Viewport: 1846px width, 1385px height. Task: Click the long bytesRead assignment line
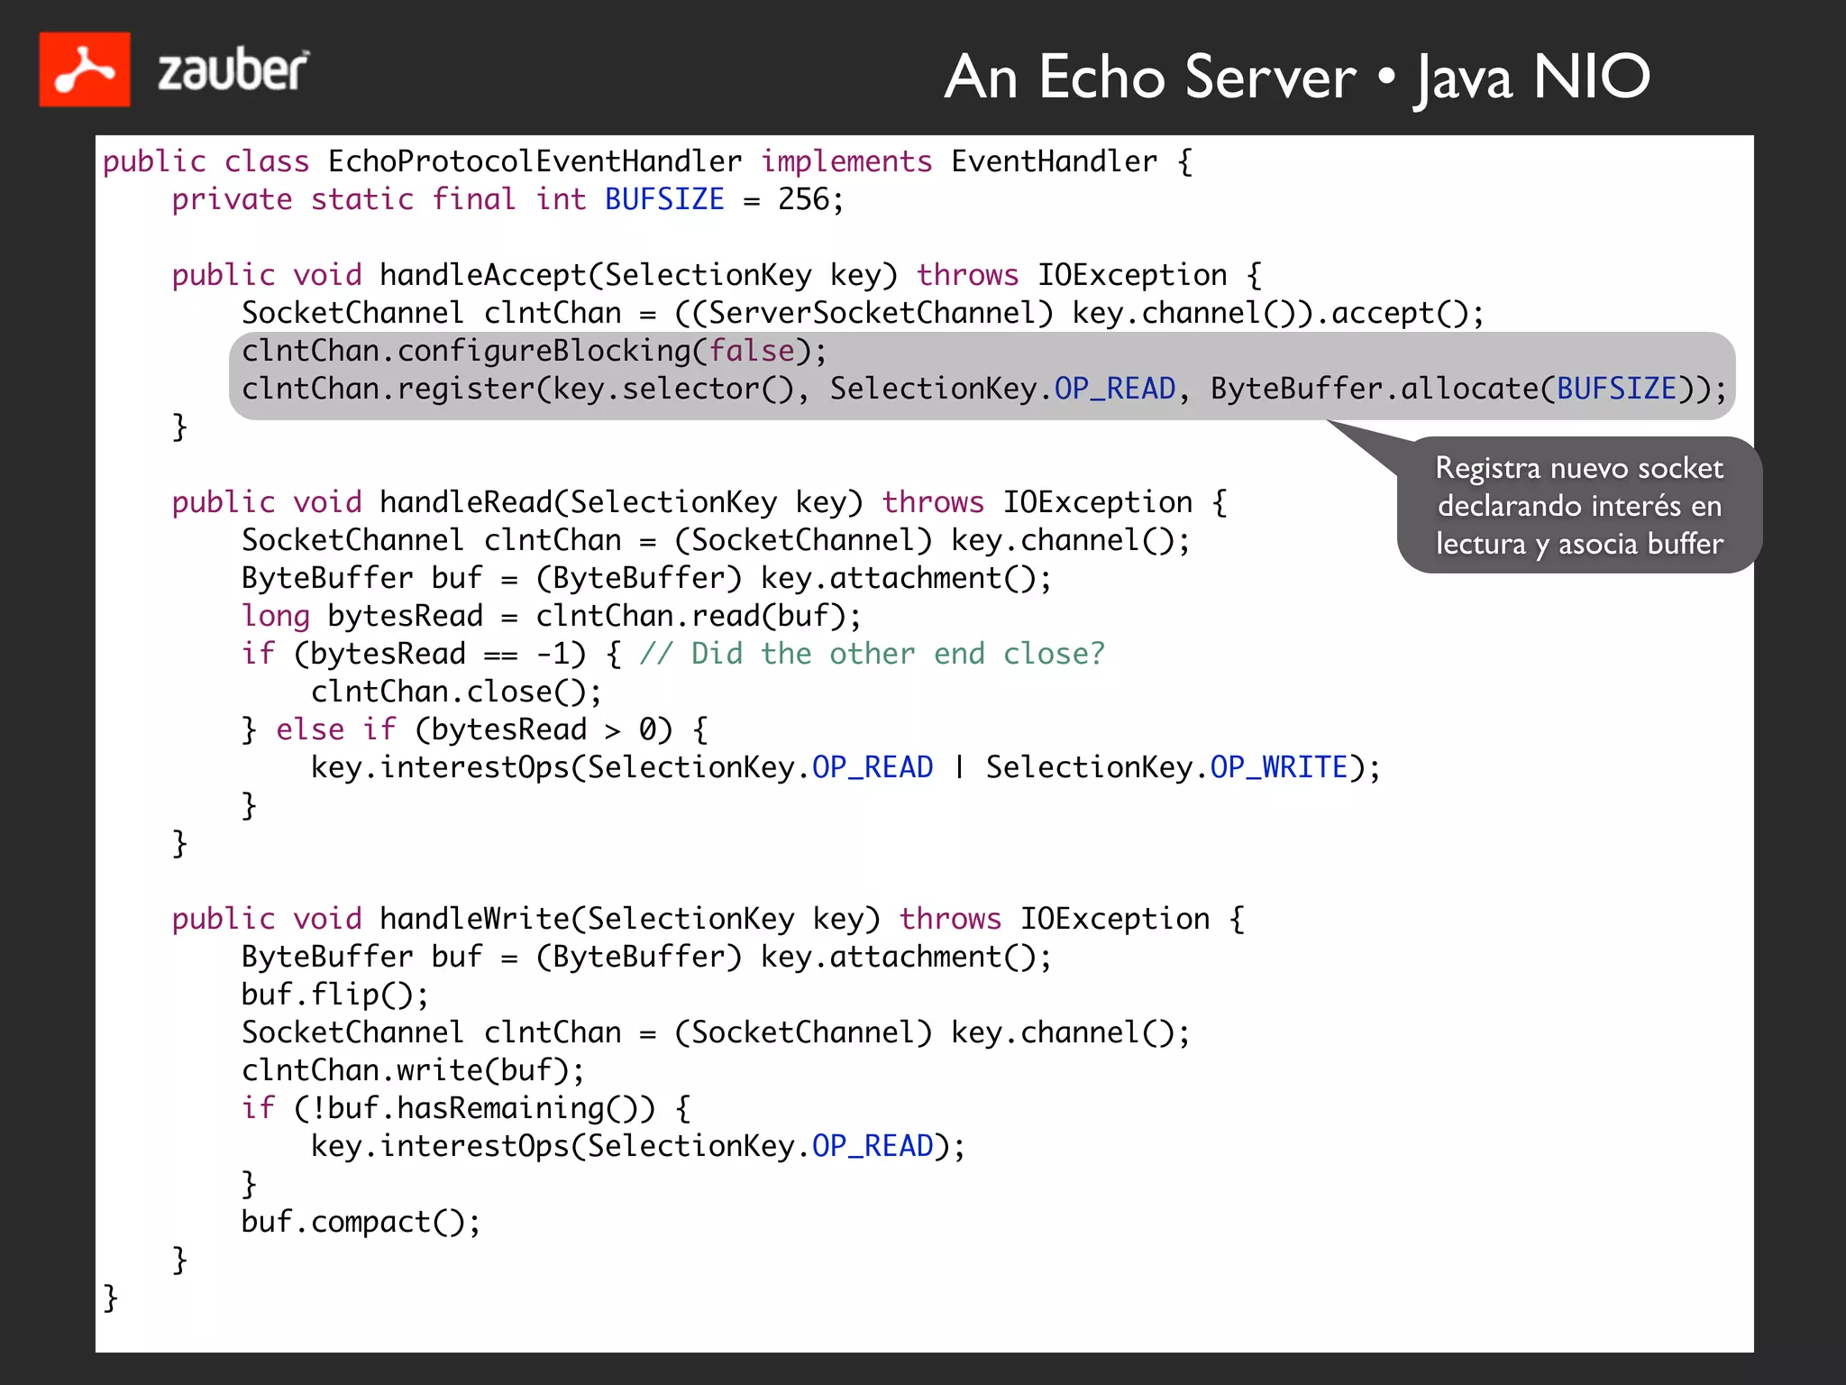[551, 616]
